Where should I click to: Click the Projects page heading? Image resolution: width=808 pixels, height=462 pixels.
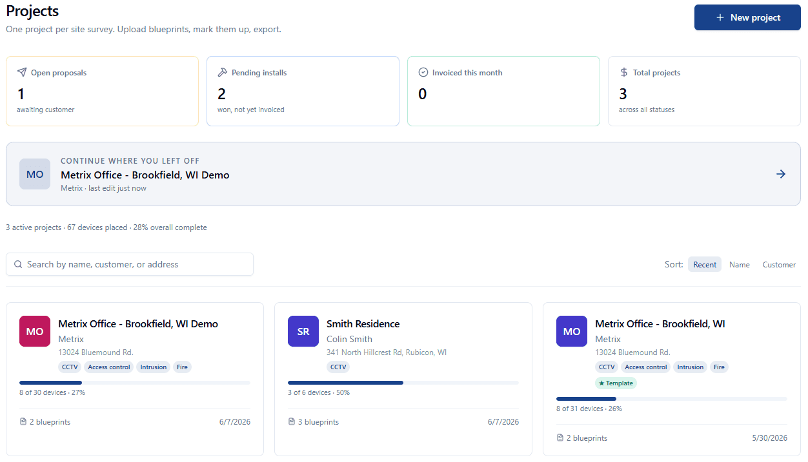[x=32, y=11]
